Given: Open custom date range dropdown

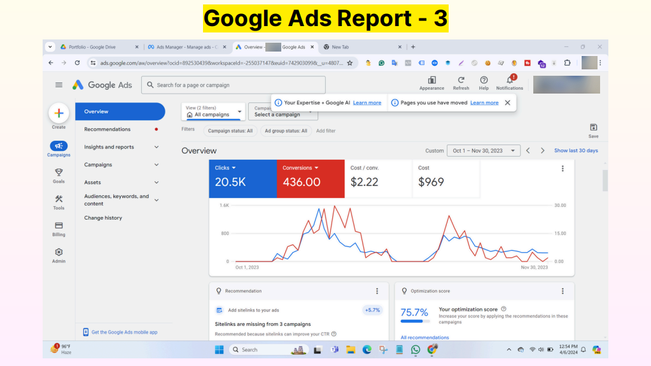Looking at the screenshot, I should coord(483,150).
